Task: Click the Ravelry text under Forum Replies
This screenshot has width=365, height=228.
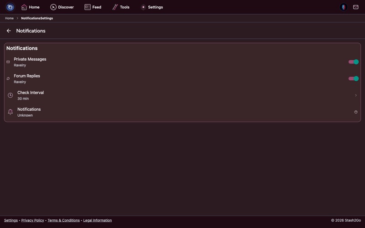Action: (20, 82)
